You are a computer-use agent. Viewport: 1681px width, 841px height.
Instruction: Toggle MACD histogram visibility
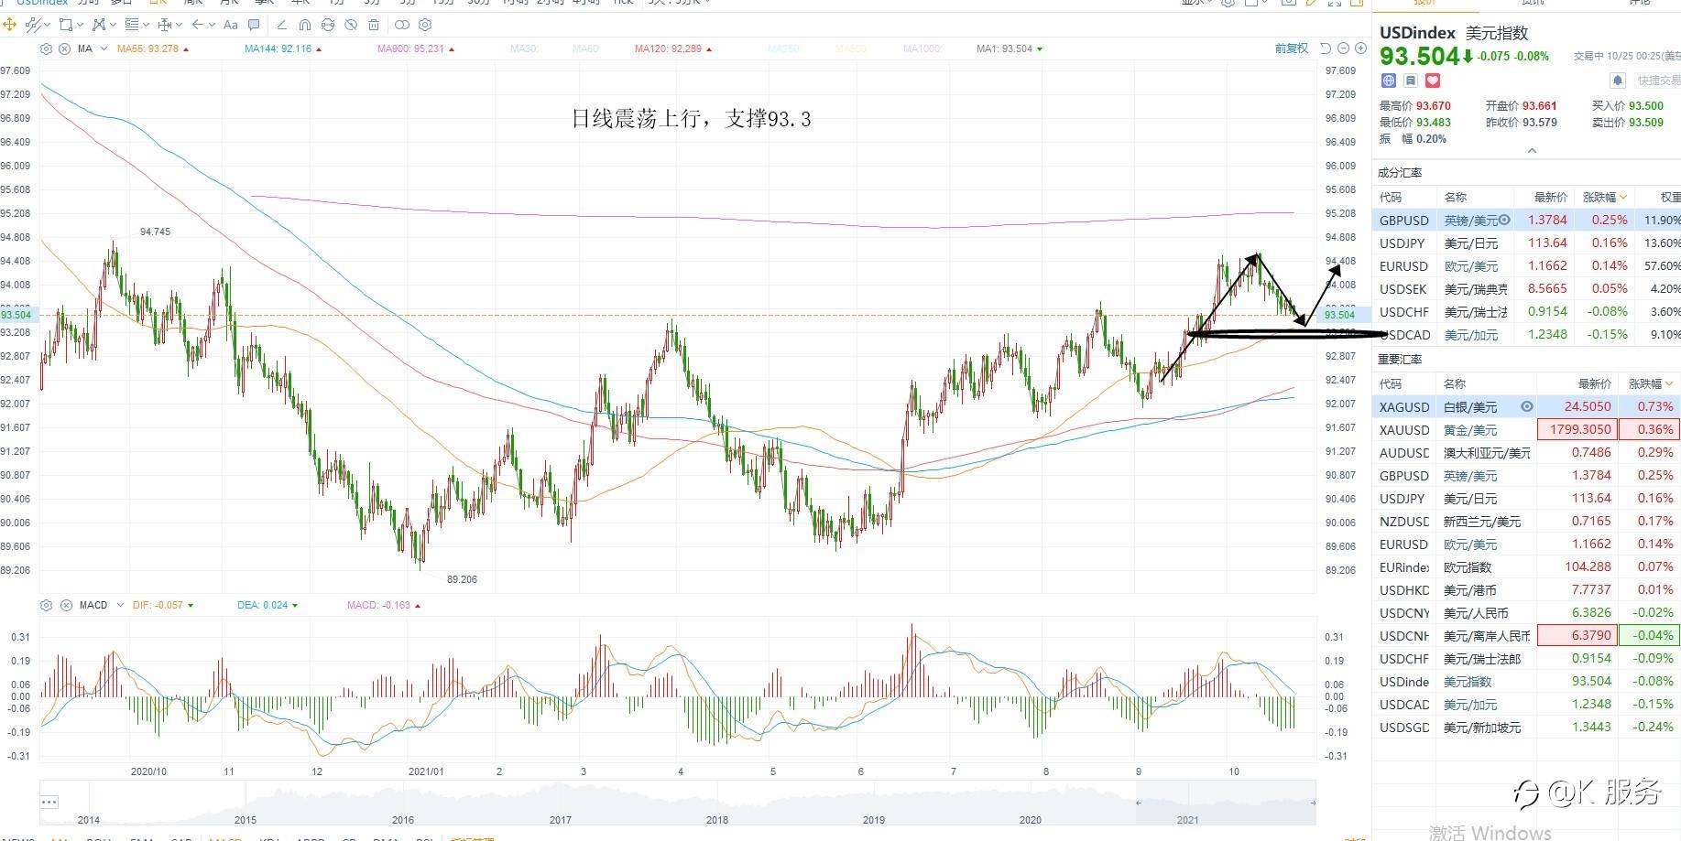tap(384, 605)
